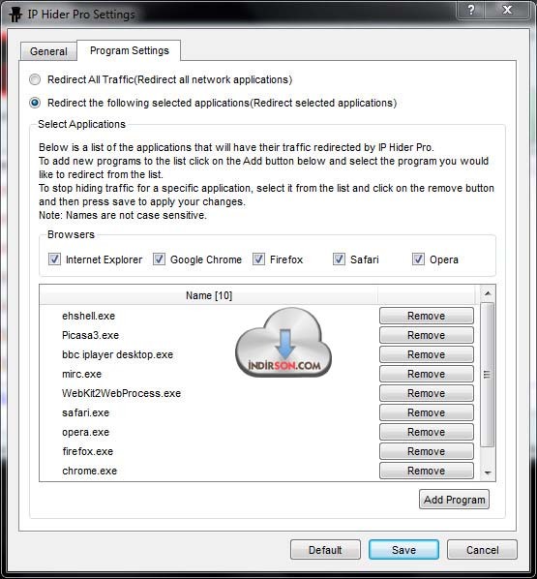Remove bbc iplayer desktop.exe entry
The image size is (537, 579).
pos(427,354)
